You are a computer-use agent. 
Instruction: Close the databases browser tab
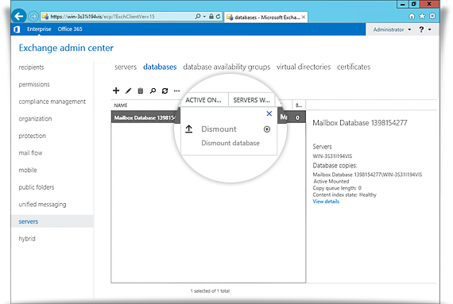point(304,17)
